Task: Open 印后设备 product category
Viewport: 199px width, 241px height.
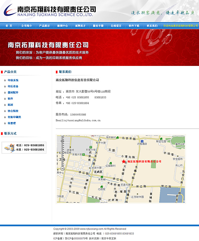Action: (13, 86)
